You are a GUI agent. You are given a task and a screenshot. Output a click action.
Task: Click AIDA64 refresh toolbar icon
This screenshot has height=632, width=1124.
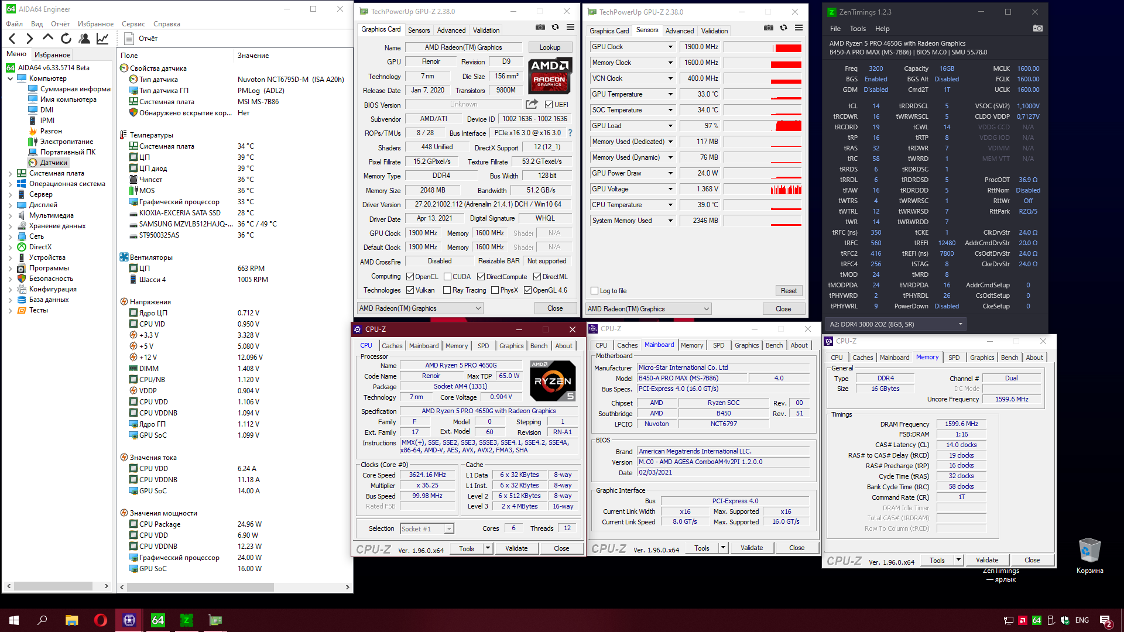(66, 39)
